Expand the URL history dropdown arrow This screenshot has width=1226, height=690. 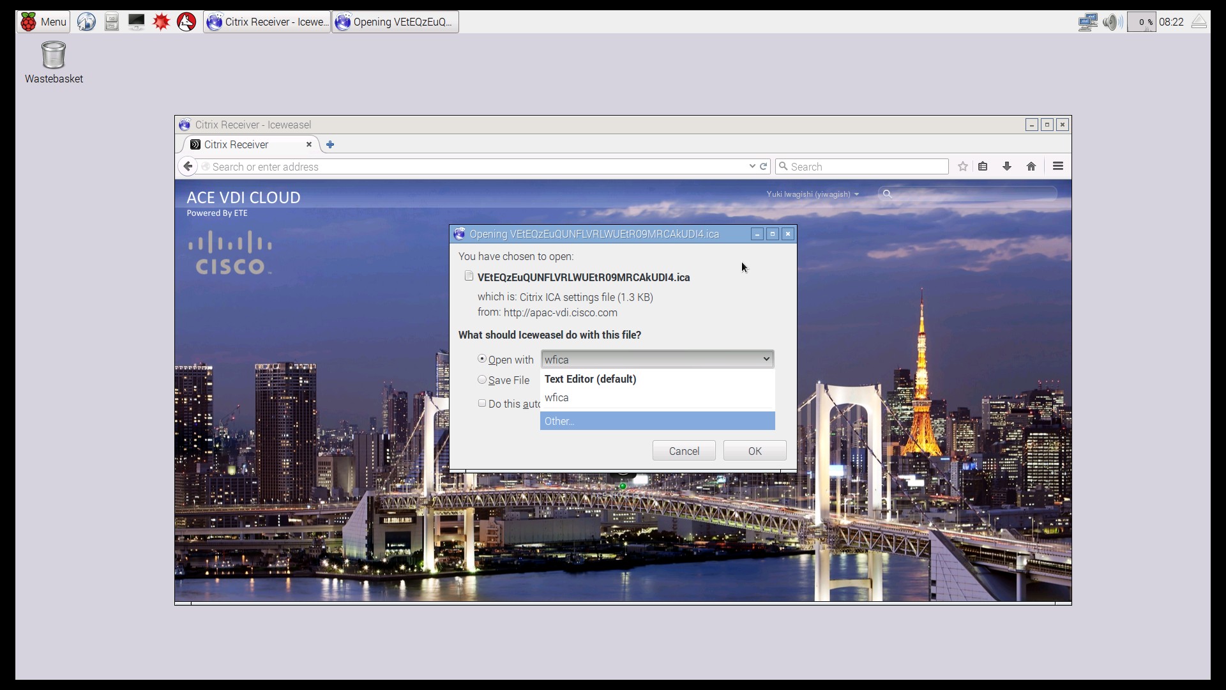752,167
